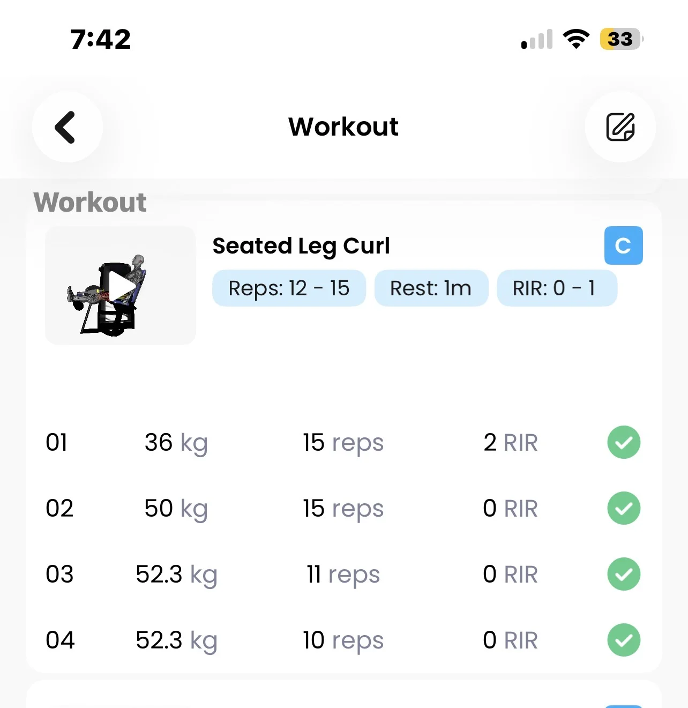Viewport: 688px width, 708px height.
Task: Edit the 11 reps field
Action: click(x=343, y=574)
